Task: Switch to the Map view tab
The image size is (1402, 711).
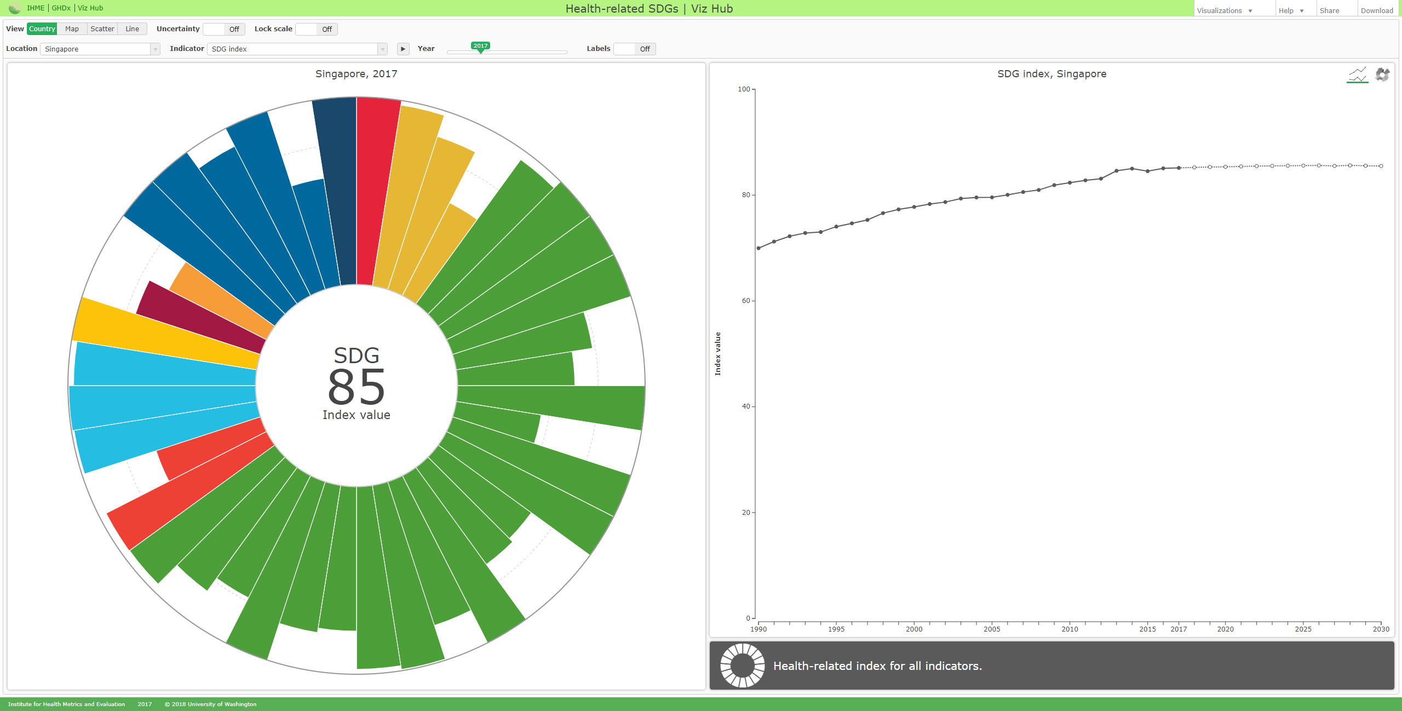Action: [72, 29]
